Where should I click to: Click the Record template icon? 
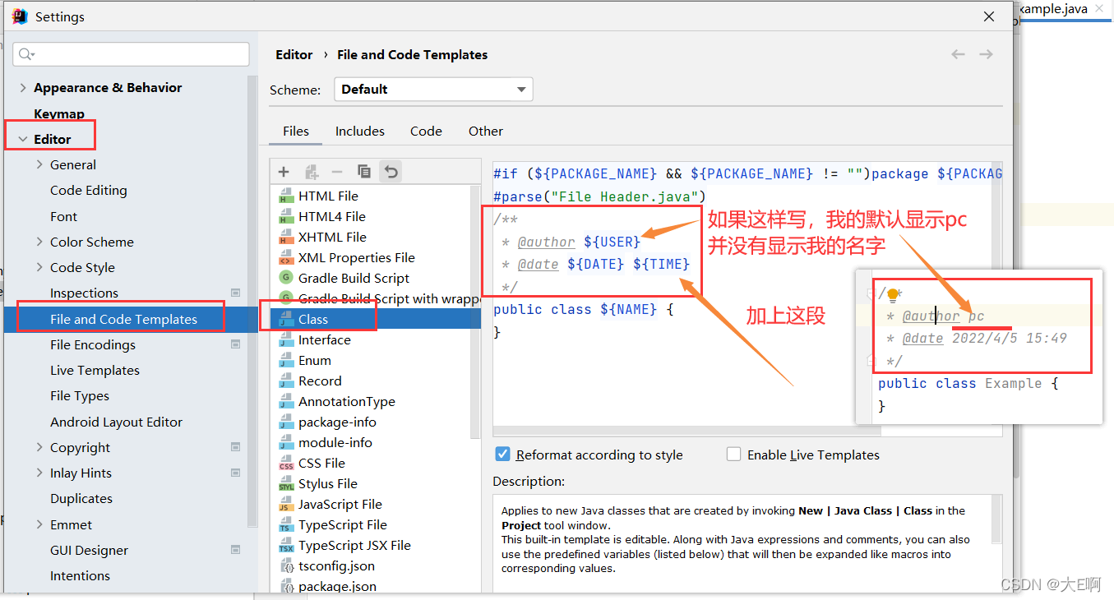coord(286,381)
